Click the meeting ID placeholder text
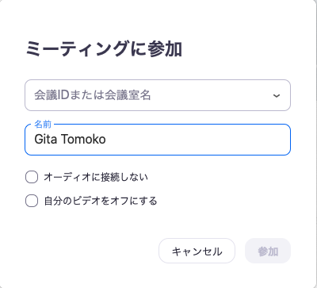 point(93,95)
